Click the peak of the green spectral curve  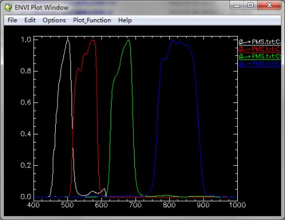pyautogui.click(x=129, y=40)
